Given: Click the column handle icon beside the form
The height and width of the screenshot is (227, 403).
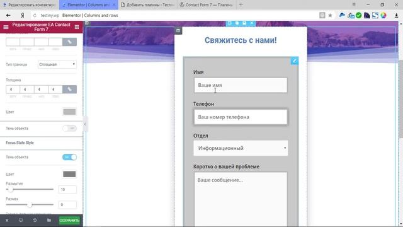Looking at the screenshot, I should (178, 31).
